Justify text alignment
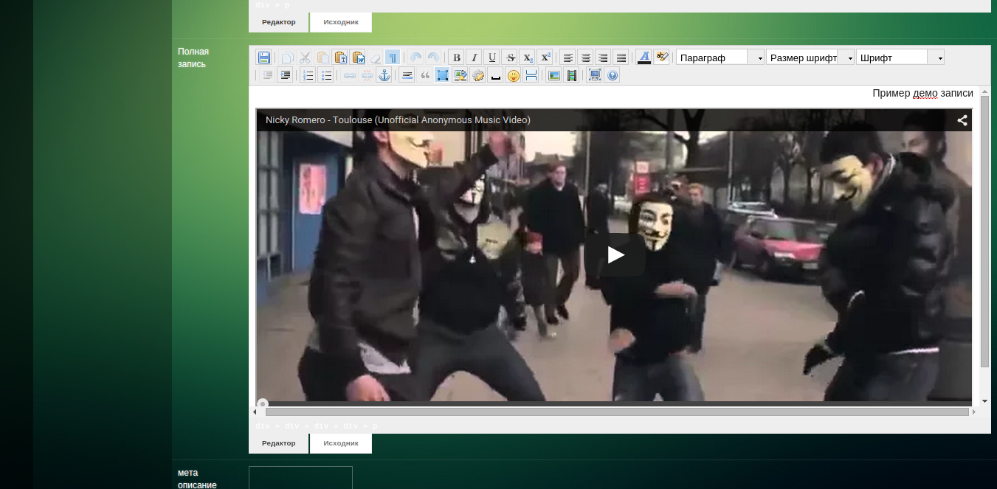The image size is (997, 489). 621,58
